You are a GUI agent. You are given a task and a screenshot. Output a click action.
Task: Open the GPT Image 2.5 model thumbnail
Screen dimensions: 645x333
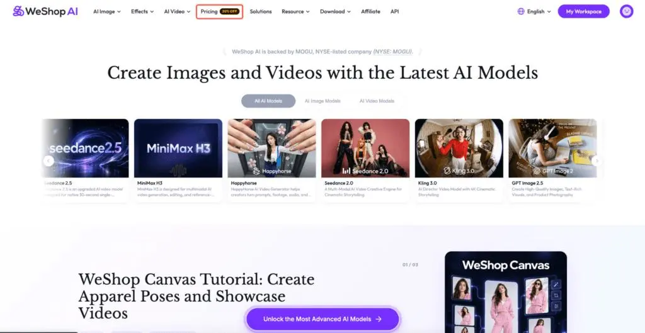(552, 149)
